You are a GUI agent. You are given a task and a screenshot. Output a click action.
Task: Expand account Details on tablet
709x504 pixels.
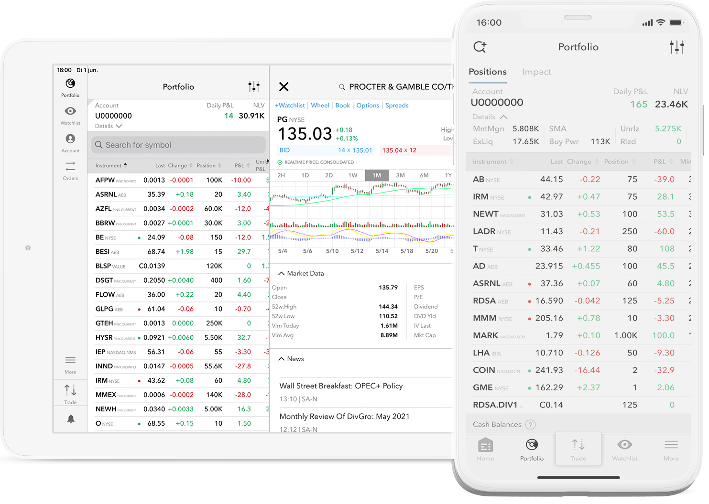point(109,126)
